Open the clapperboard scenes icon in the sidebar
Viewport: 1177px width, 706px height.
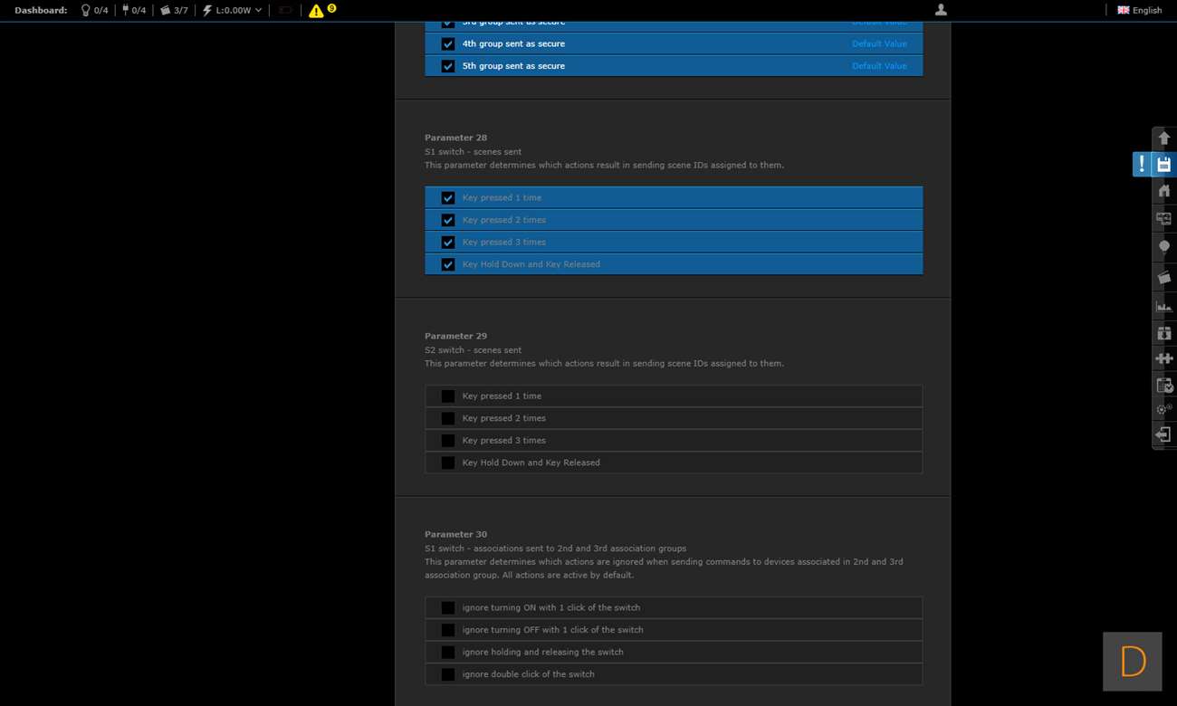(x=1164, y=277)
